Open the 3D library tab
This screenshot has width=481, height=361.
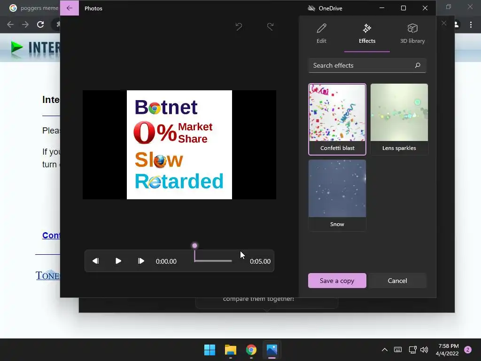pyautogui.click(x=412, y=34)
